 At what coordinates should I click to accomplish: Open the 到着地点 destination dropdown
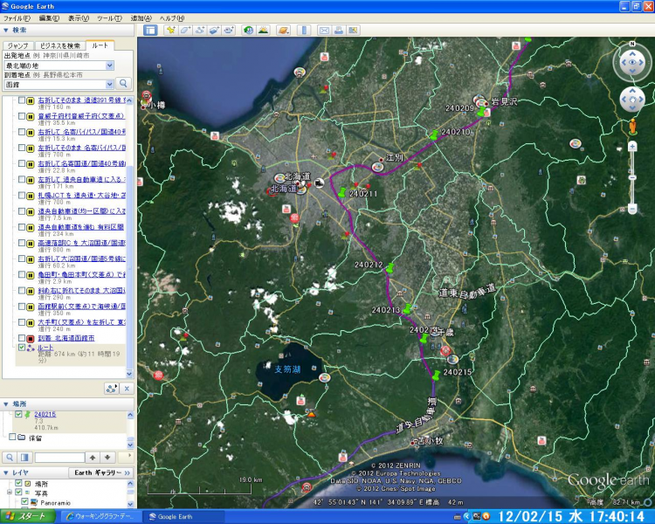click(x=109, y=84)
